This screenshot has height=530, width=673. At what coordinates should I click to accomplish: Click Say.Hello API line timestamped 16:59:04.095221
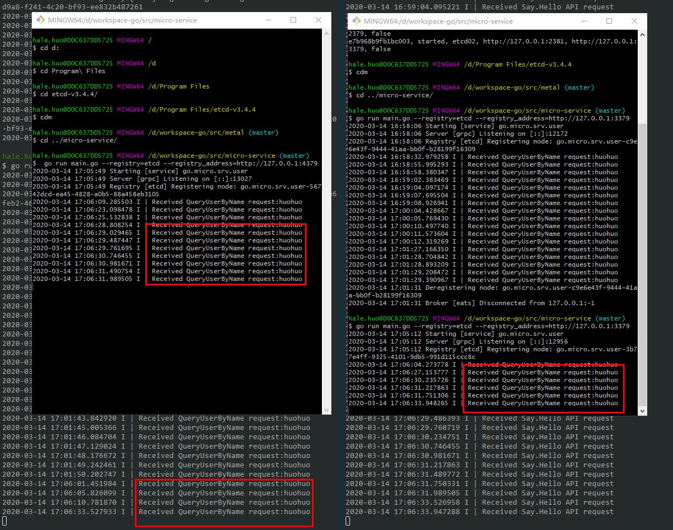tap(480, 7)
